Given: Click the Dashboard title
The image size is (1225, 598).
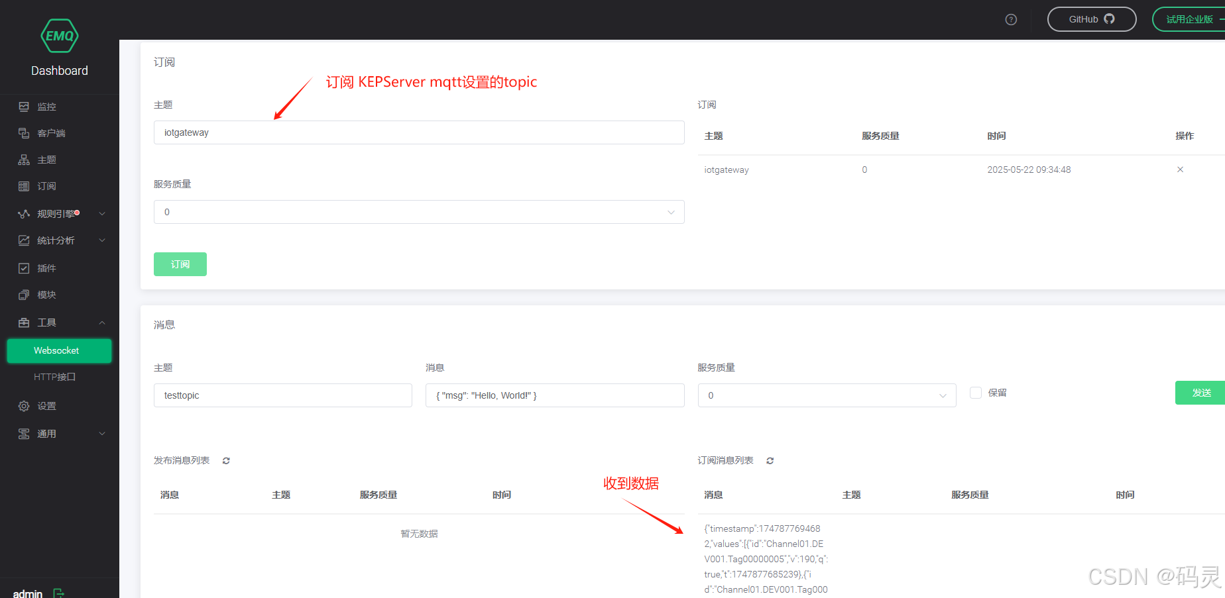Looking at the screenshot, I should (x=60, y=71).
